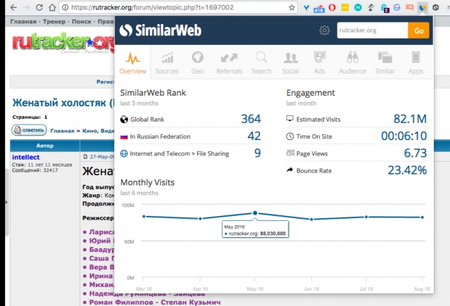Open the Кино, Видео breadcrumb link
The image size is (450, 306).
click(x=98, y=131)
